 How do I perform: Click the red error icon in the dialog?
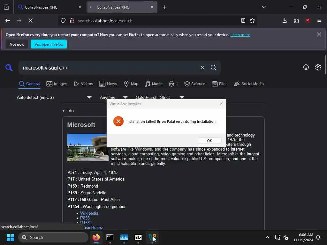click(118, 122)
